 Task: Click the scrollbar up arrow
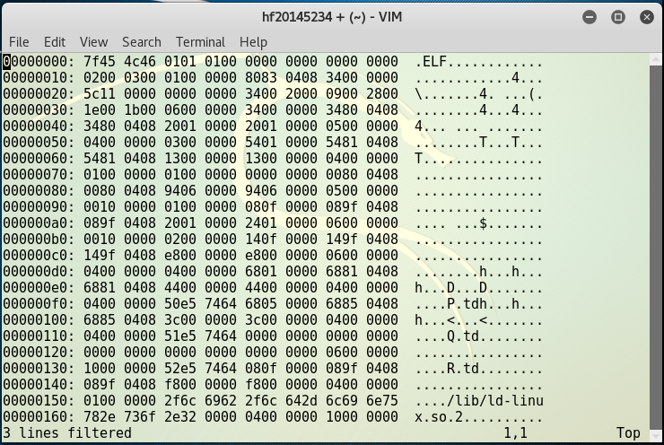tap(656, 60)
